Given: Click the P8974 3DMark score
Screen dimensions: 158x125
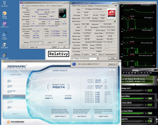Looking at the screenshot, I should click(59, 87).
